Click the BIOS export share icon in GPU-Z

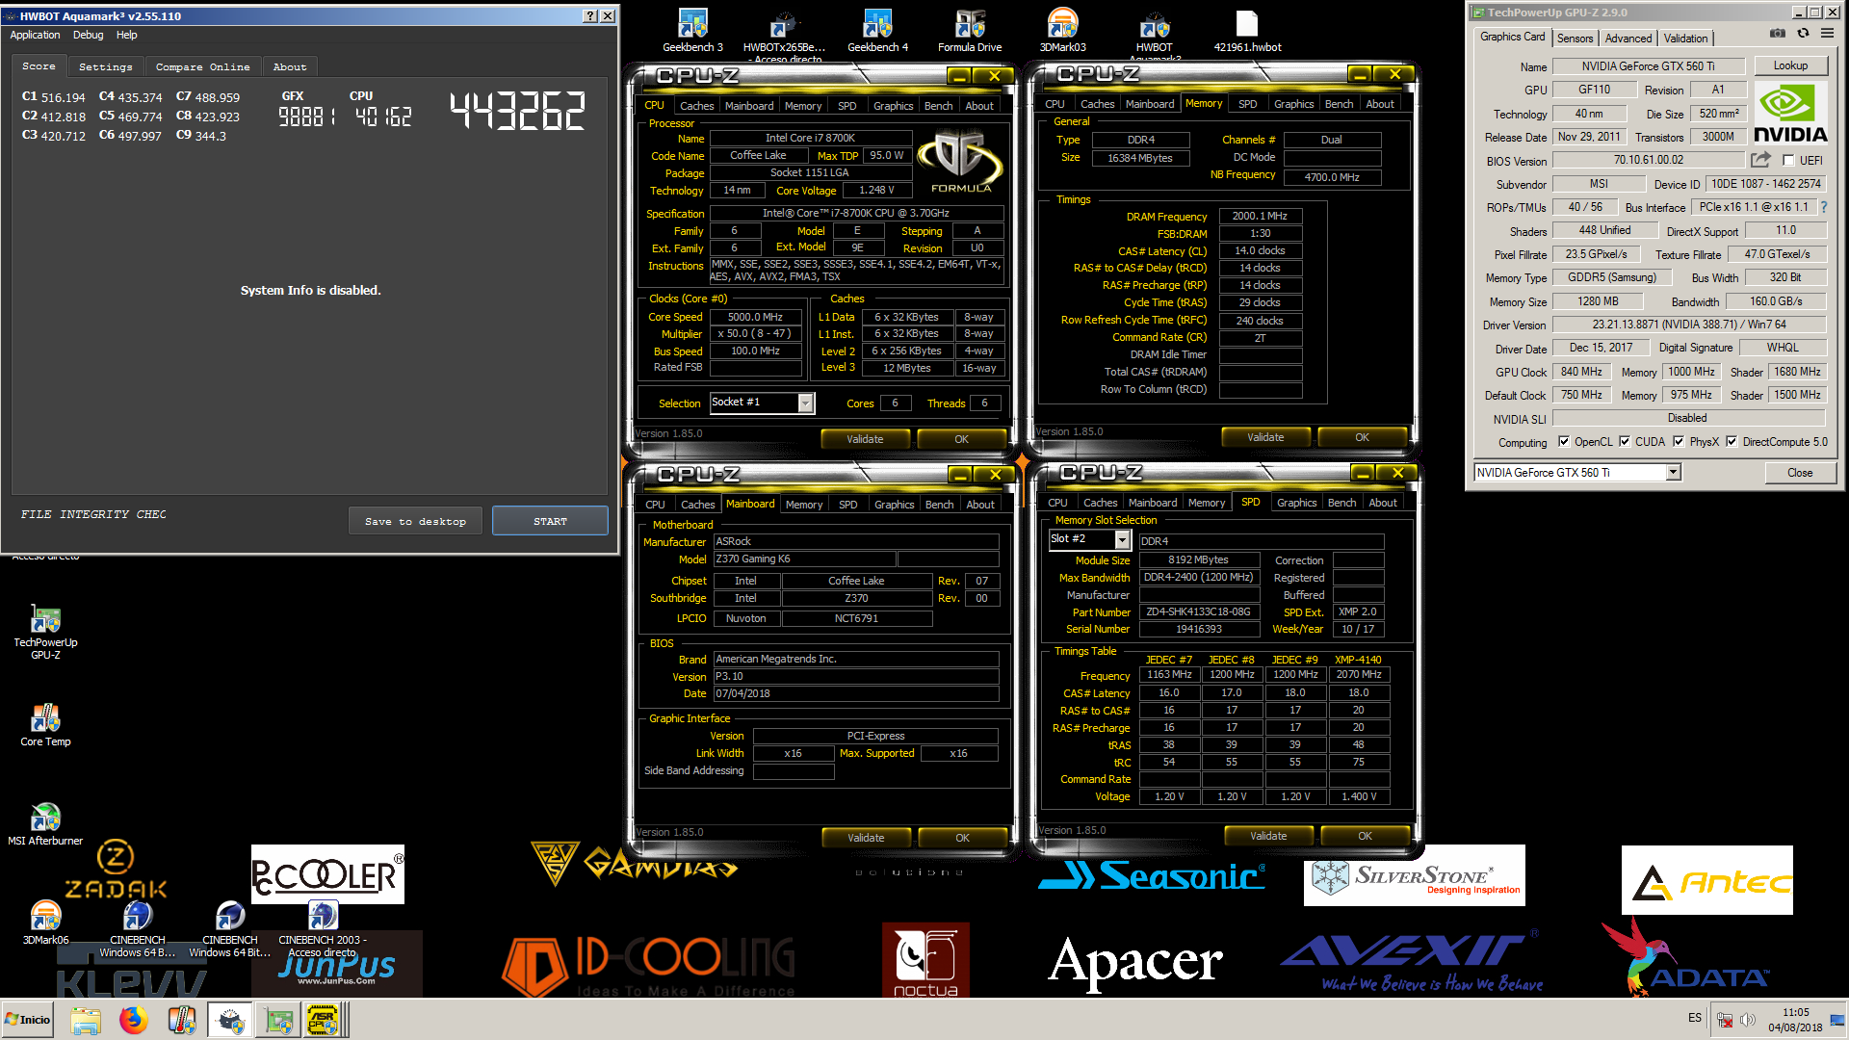click(1761, 160)
